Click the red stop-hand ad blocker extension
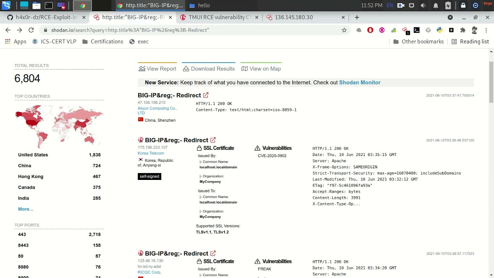Screen dimensions: 494x278 click(370, 30)
